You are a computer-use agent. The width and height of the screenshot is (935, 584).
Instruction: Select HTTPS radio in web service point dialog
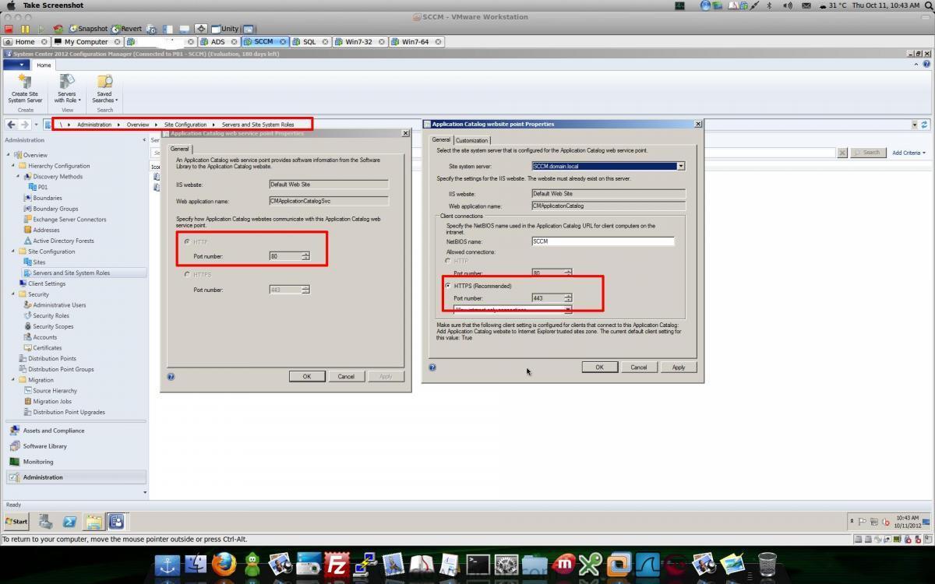pos(187,274)
